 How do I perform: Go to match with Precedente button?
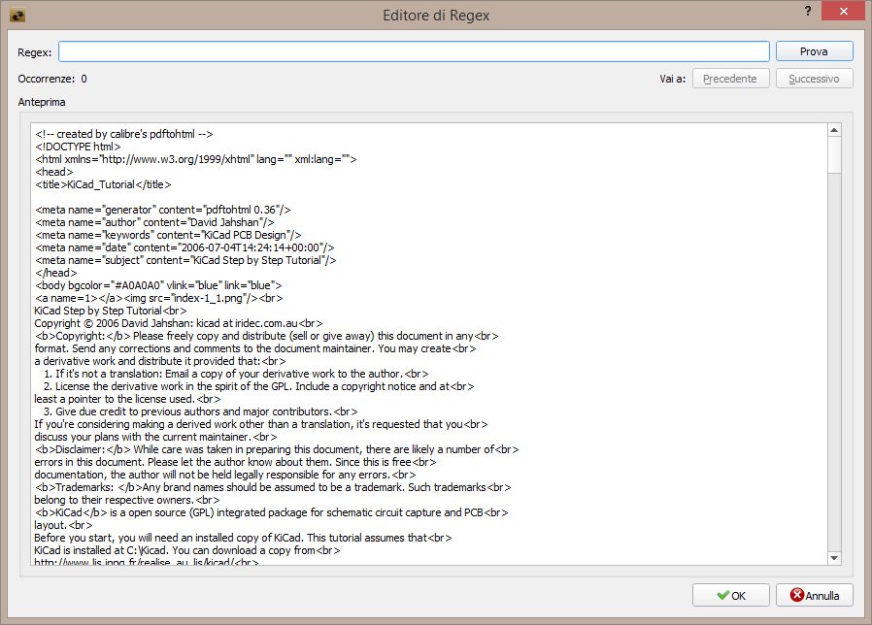[730, 79]
